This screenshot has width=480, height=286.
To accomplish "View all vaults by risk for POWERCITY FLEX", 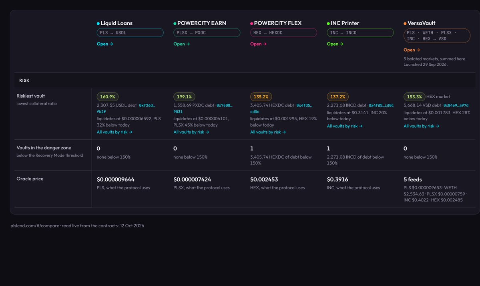I will [268, 132].
